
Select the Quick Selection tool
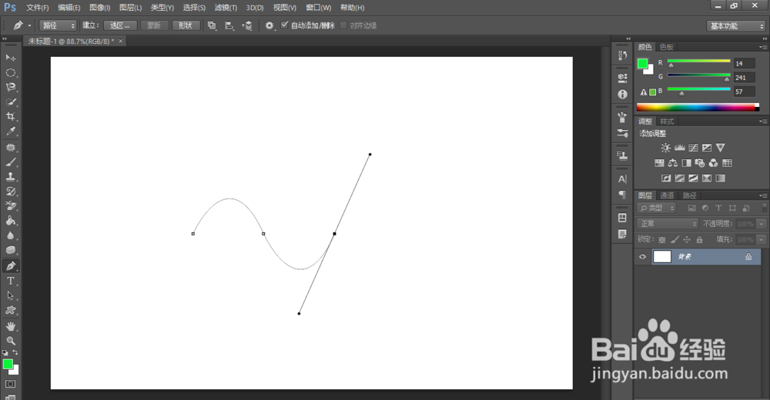pos(10,102)
